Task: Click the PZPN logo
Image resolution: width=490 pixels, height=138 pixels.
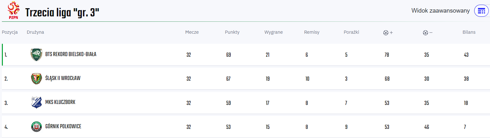Action: [x=13, y=11]
